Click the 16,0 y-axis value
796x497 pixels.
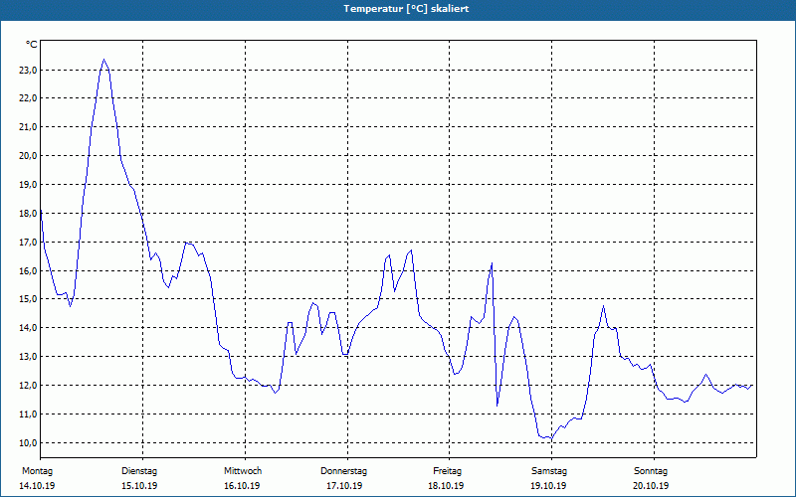(28, 270)
